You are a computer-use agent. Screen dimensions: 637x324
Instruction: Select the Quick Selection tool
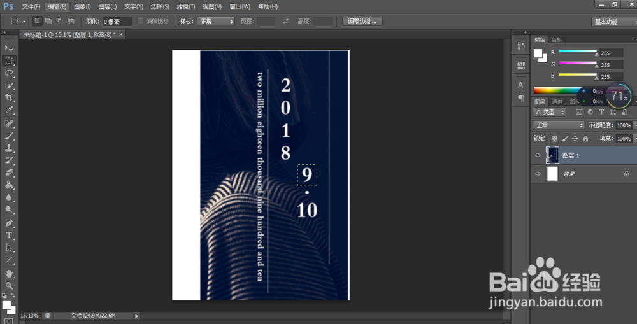click(x=8, y=86)
